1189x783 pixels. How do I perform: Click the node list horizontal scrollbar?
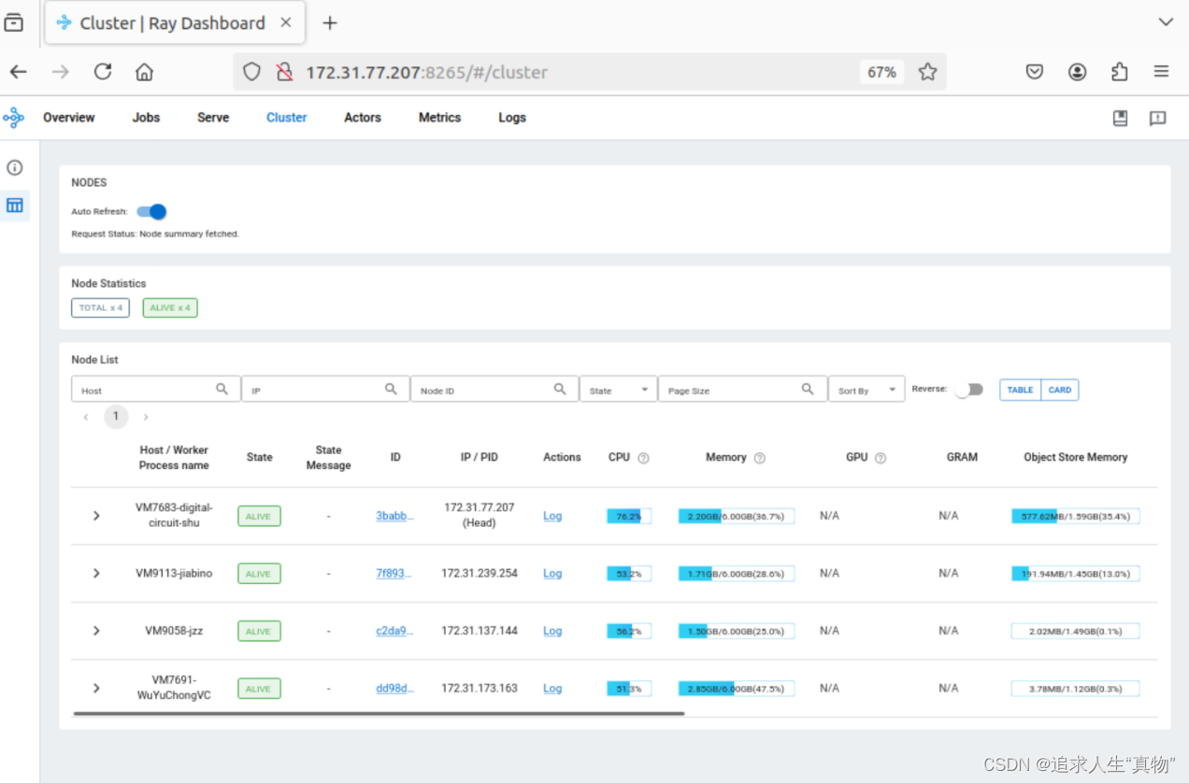[379, 714]
